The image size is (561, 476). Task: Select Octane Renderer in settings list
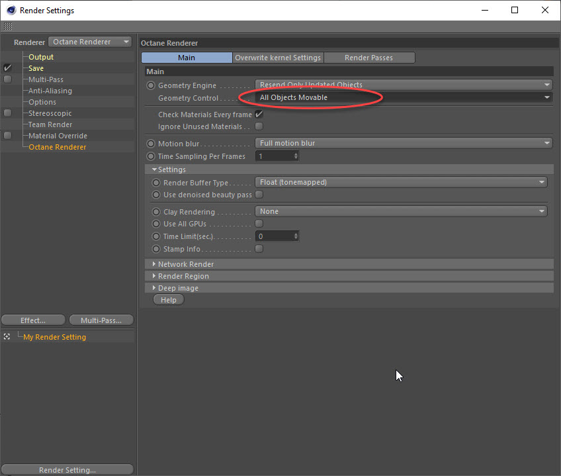[58, 147]
